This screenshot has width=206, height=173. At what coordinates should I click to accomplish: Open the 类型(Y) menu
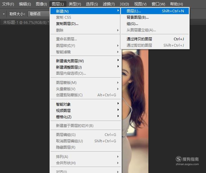75,4
